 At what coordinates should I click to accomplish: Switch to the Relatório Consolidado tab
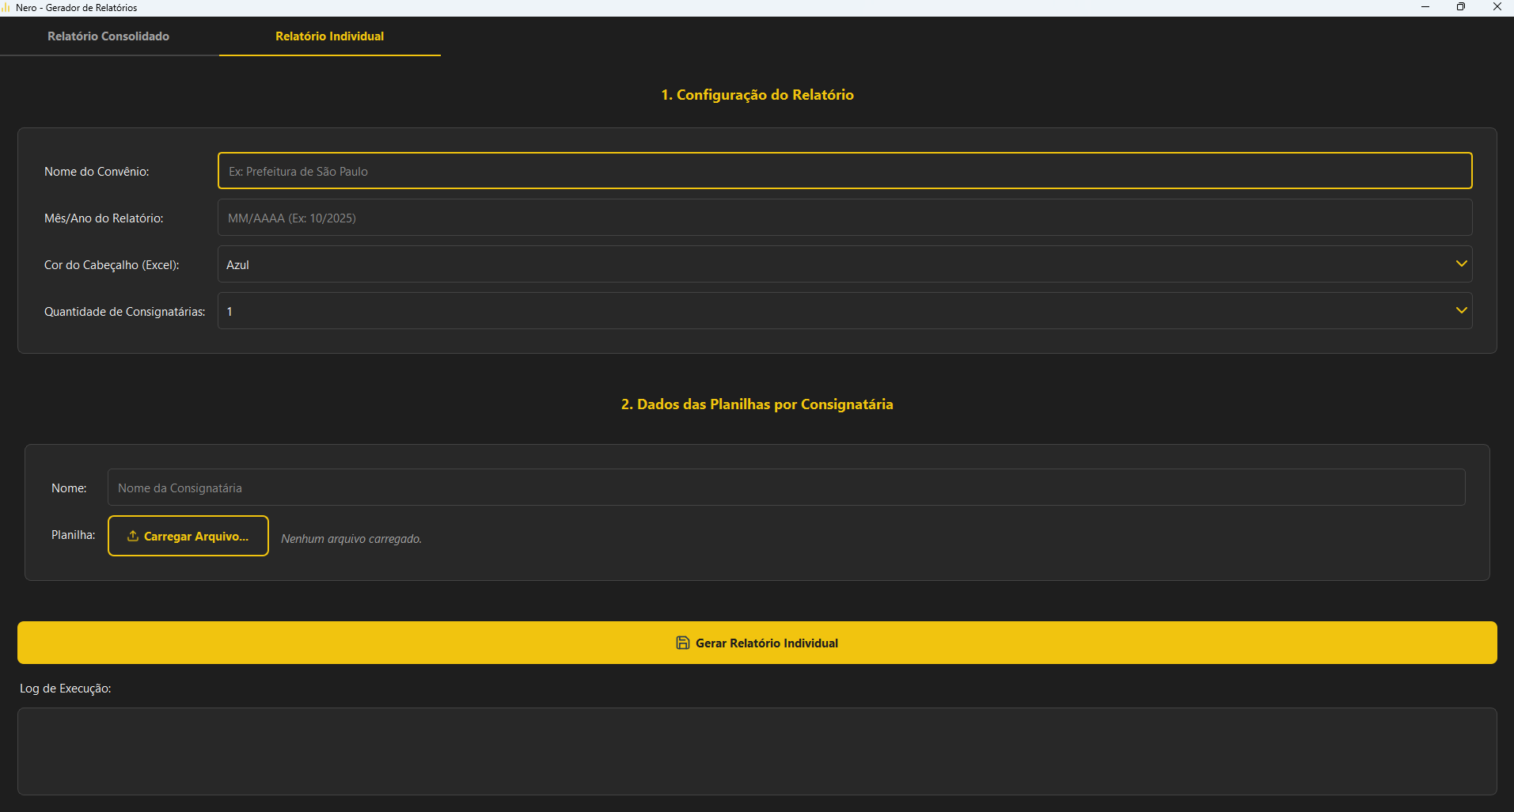tap(108, 36)
